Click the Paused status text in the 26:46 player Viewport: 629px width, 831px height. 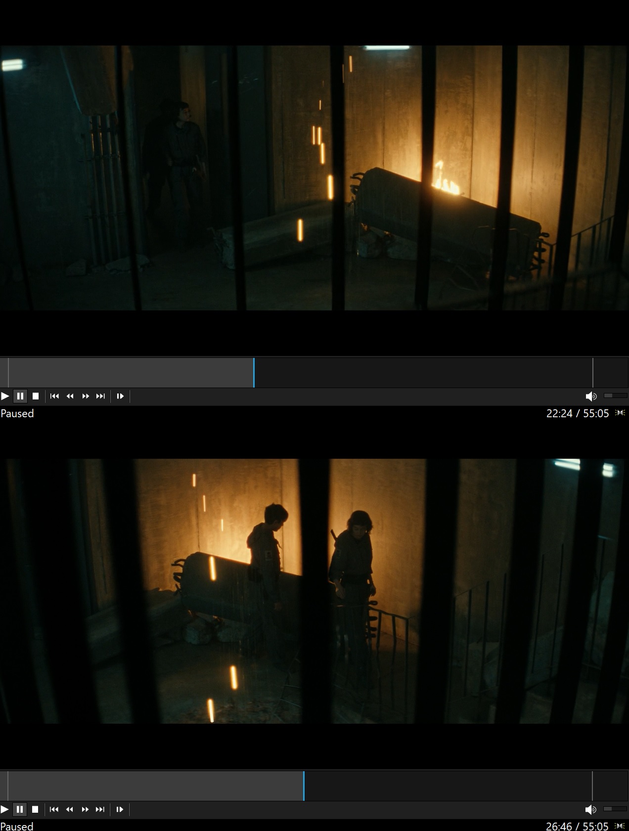(17, 826)
